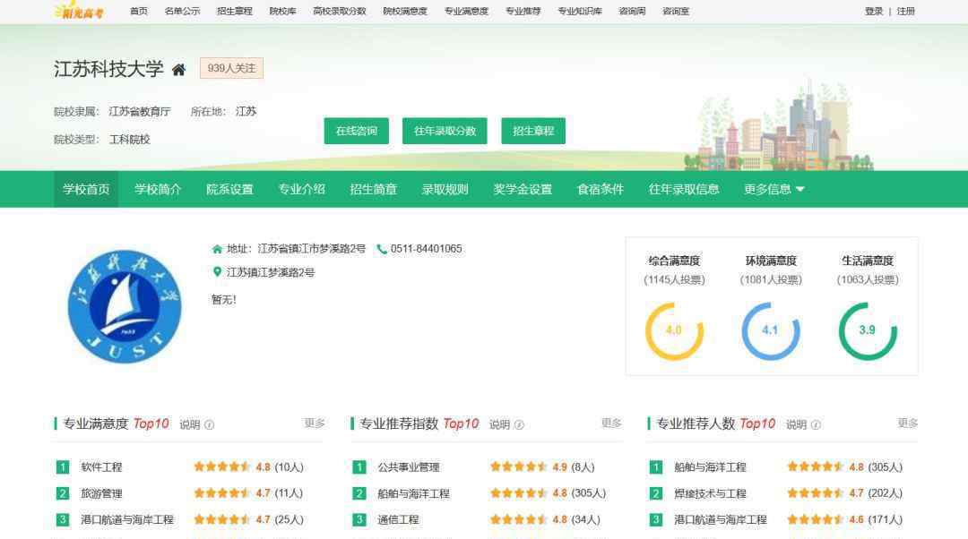Open 专业知识库 in top navigation

[x=580, y=11]
